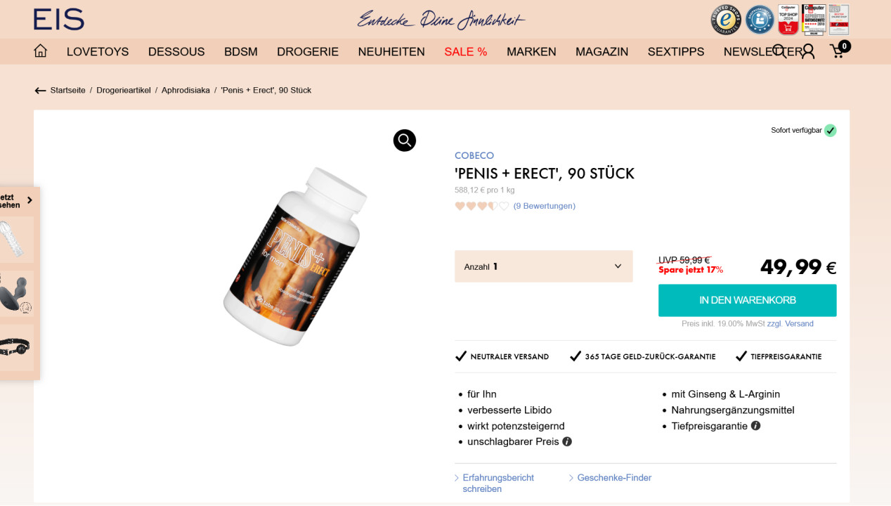Expand the recently viewed sidebar panel

(30, 201)
